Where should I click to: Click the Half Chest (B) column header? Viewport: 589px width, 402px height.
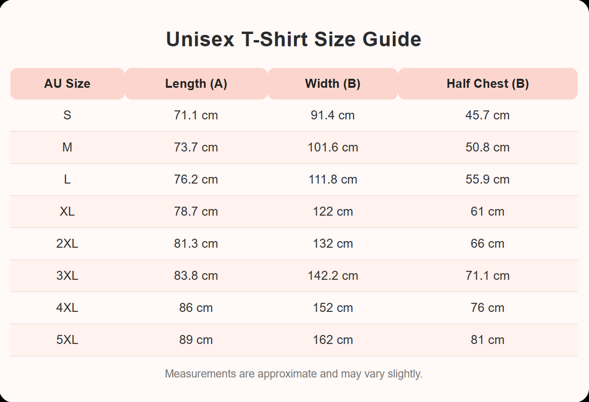point(487,84)
